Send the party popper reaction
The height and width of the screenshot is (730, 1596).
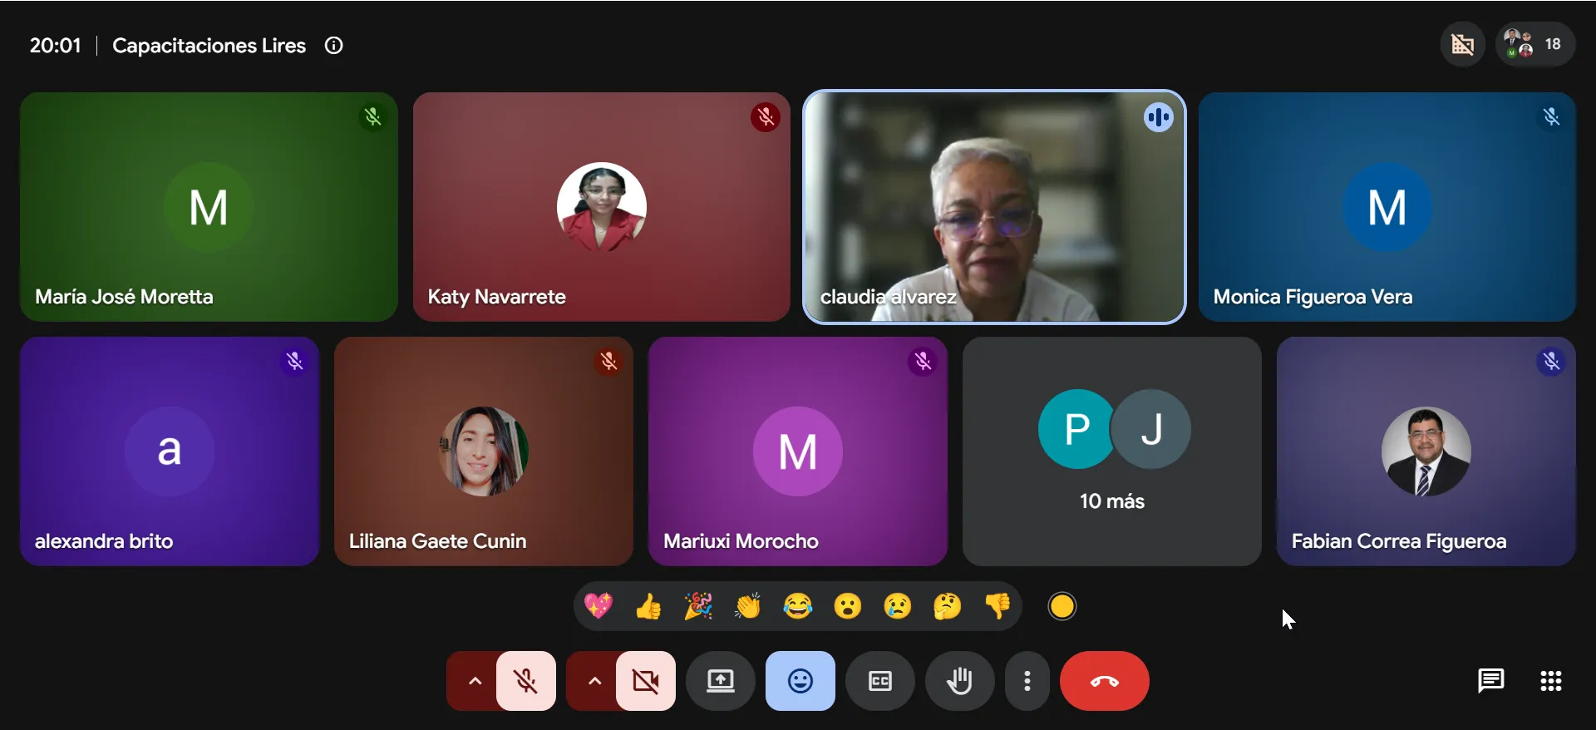698,606
